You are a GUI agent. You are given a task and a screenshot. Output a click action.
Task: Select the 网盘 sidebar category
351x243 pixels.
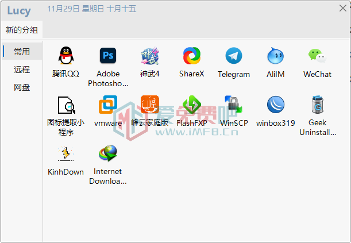click(22, 87)
